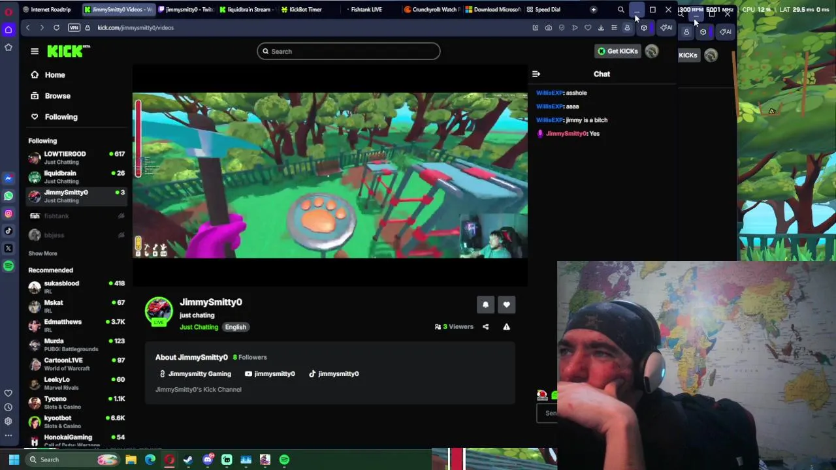The width and height of the screenshot is (836, 470).
Task: Open the Kick user avatar menu
Action: (x=652, y=52)
